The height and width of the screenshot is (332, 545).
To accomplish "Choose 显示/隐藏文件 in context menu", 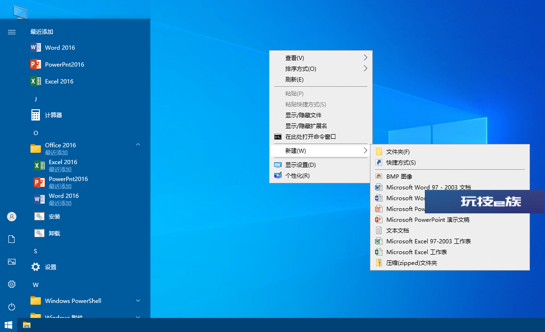I will (x=321, y=115).
